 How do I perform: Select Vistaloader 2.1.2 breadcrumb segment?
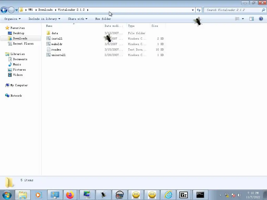[71, 10]
